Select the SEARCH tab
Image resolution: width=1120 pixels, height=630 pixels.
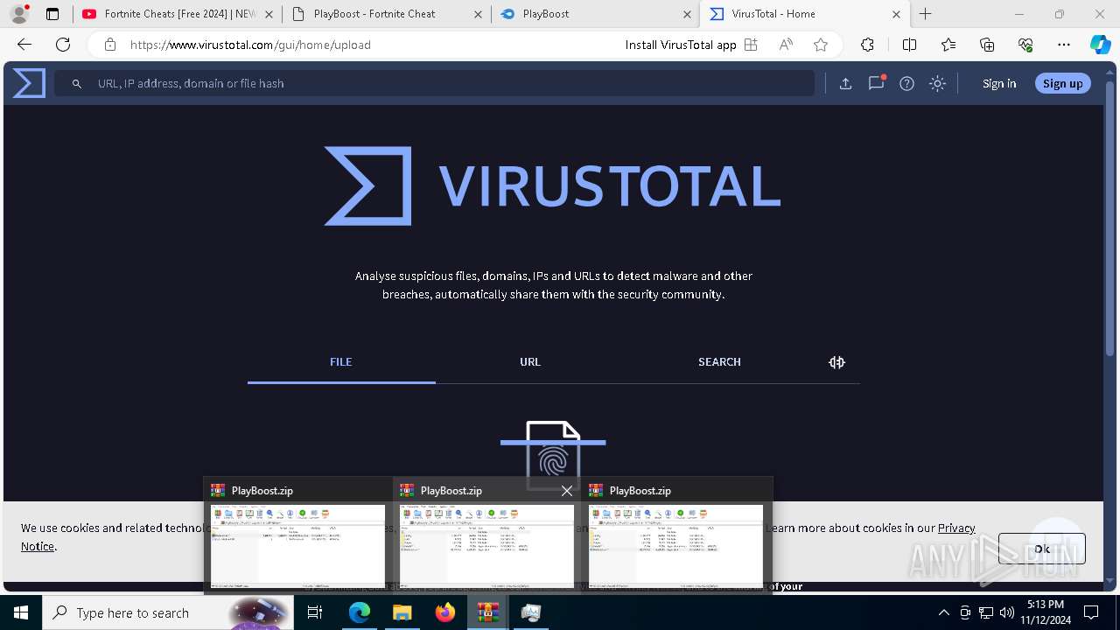[719, 361]
